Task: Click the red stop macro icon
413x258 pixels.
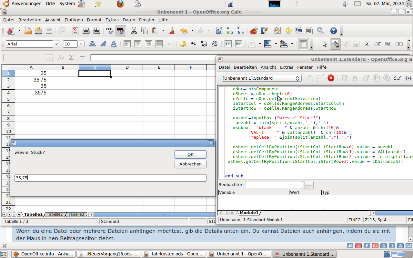Action: 331,78
